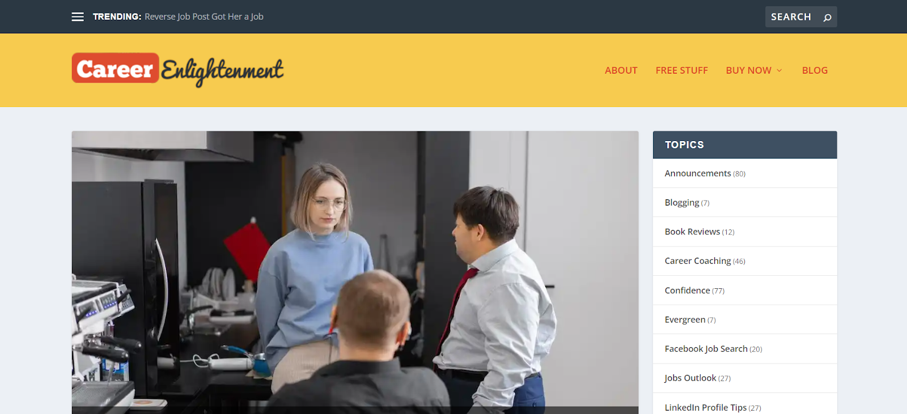Viewport: 907px width, 414px height.
Task: Select the Announcements topic
Action: coord(698,173)
